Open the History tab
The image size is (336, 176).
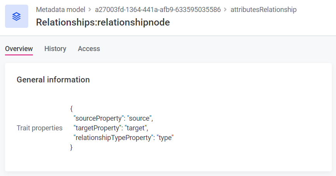point(55,49)
